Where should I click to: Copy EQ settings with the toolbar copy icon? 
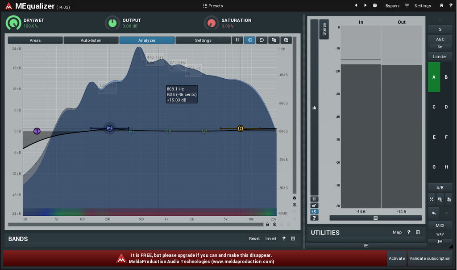(274, 40)
